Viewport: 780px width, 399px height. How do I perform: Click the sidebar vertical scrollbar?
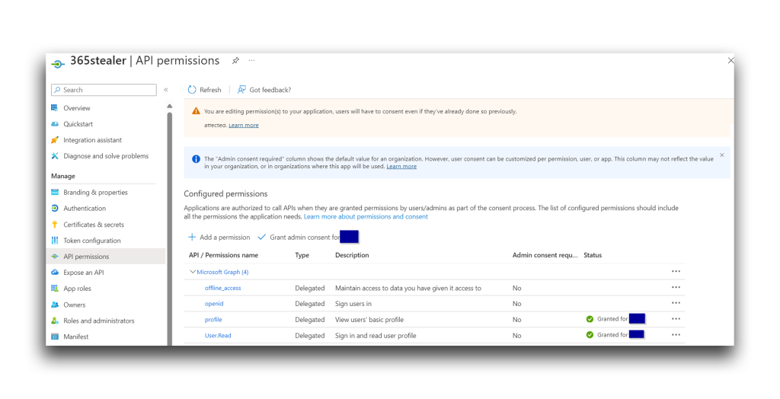170,228
